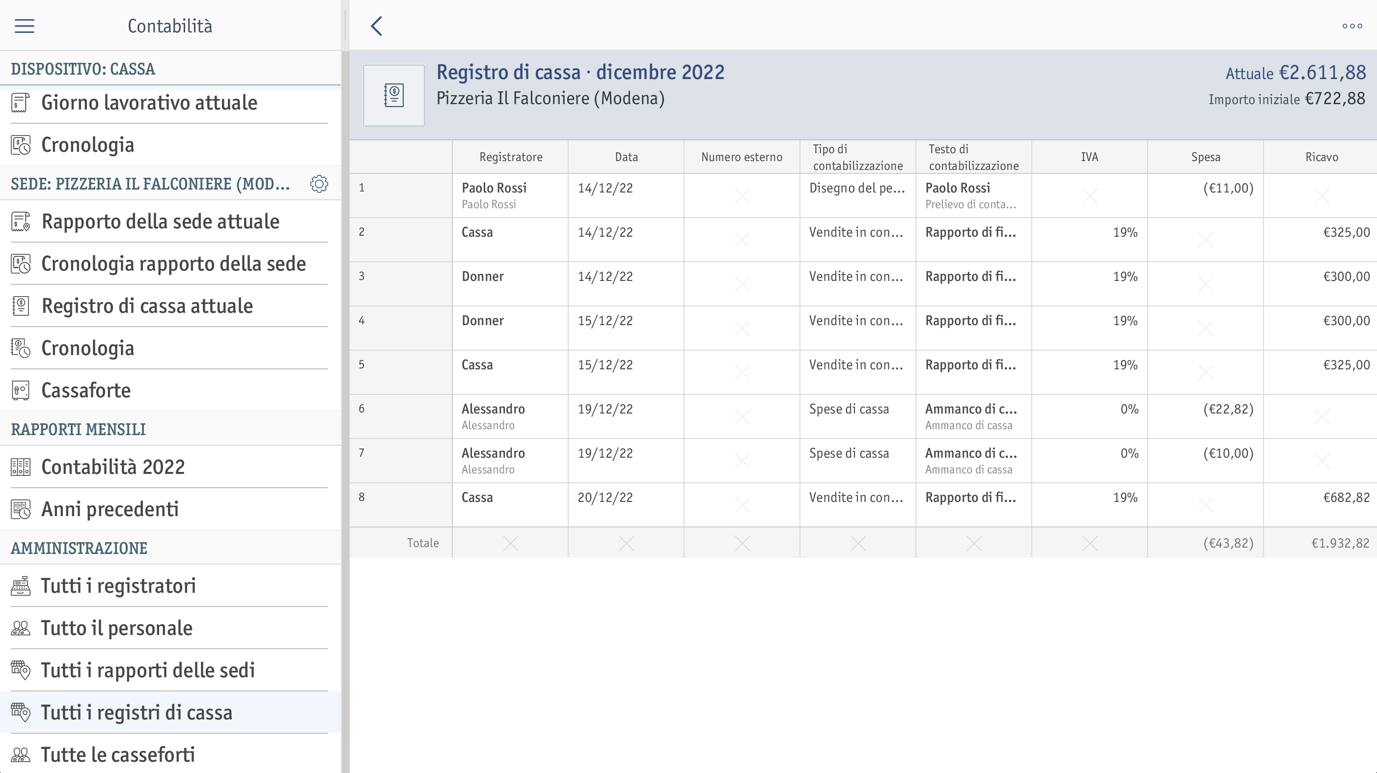The width and height of the screenshot is (1377, 773).
Task: Click the ledger icon beside Contabilità 2022
Action: [21, 467]
